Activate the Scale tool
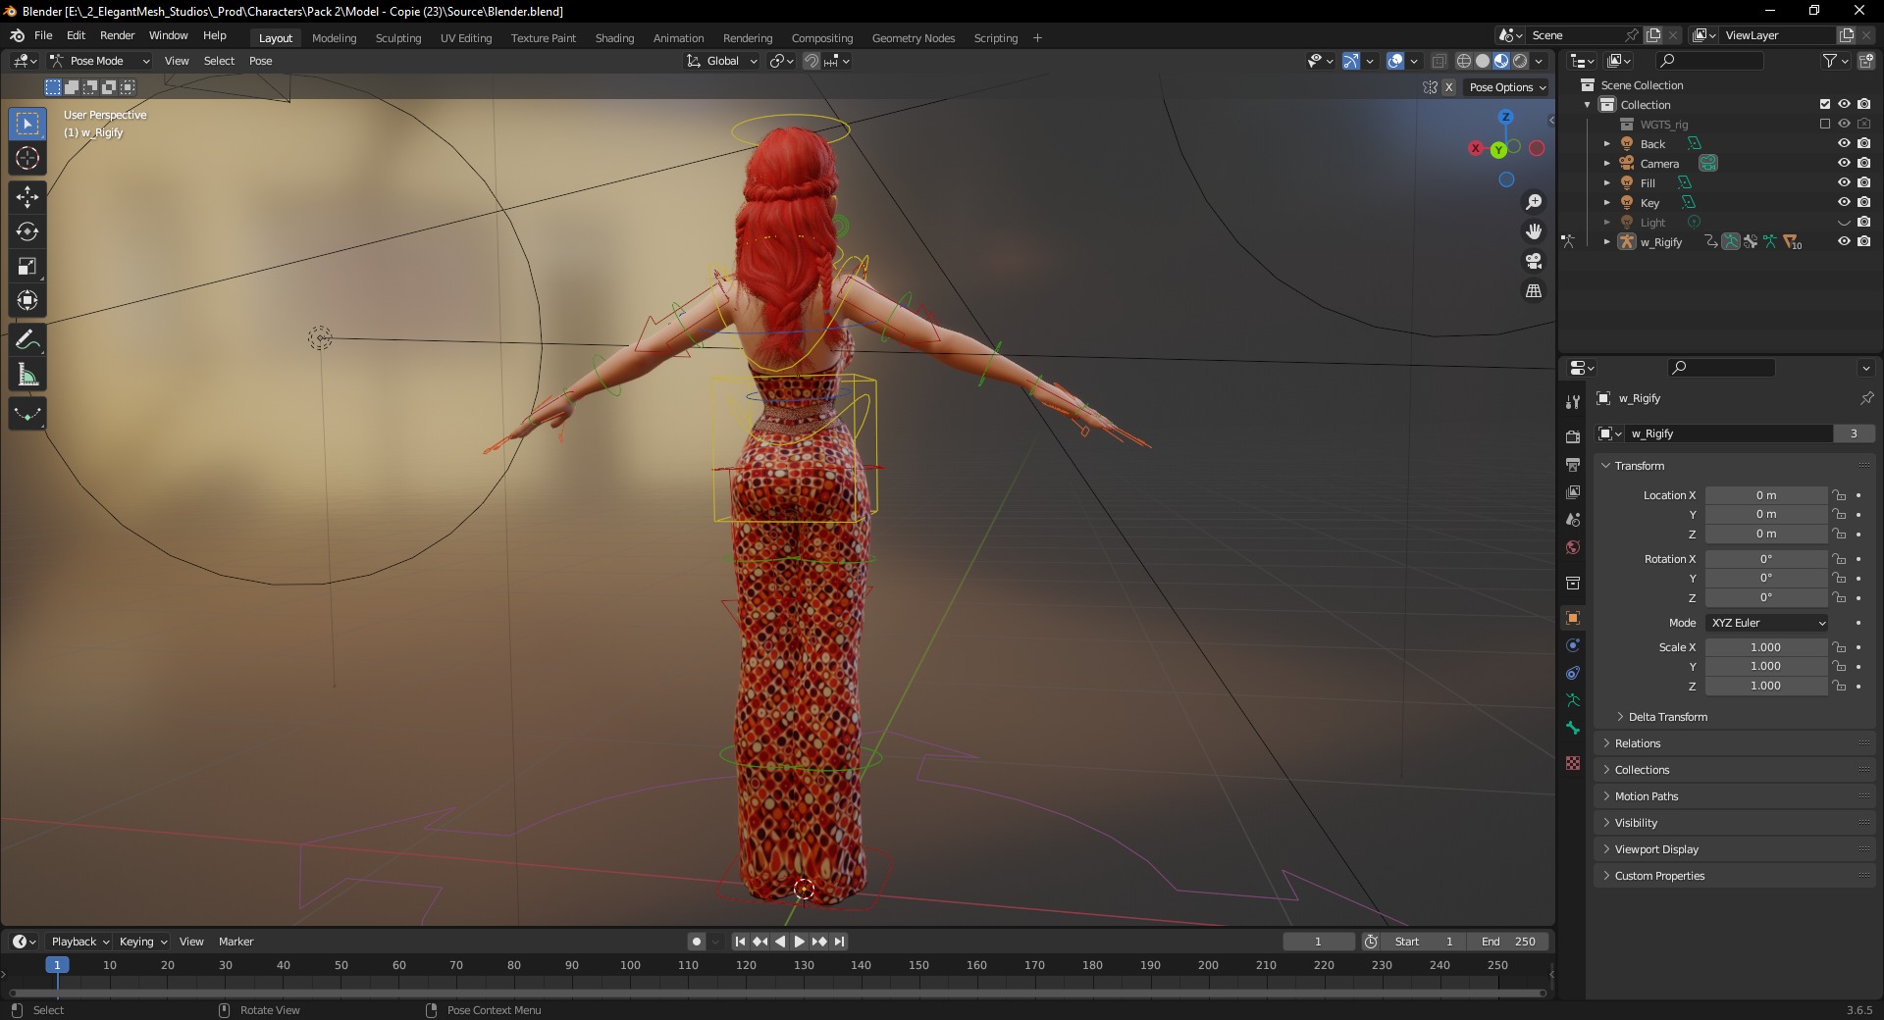This screenshot has width=1884, height=1020. [x=27, y=266]
